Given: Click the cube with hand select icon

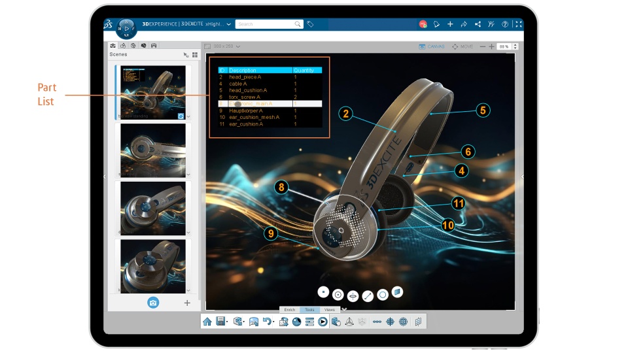Looking at the screenshot, I should tap(336, 322).
